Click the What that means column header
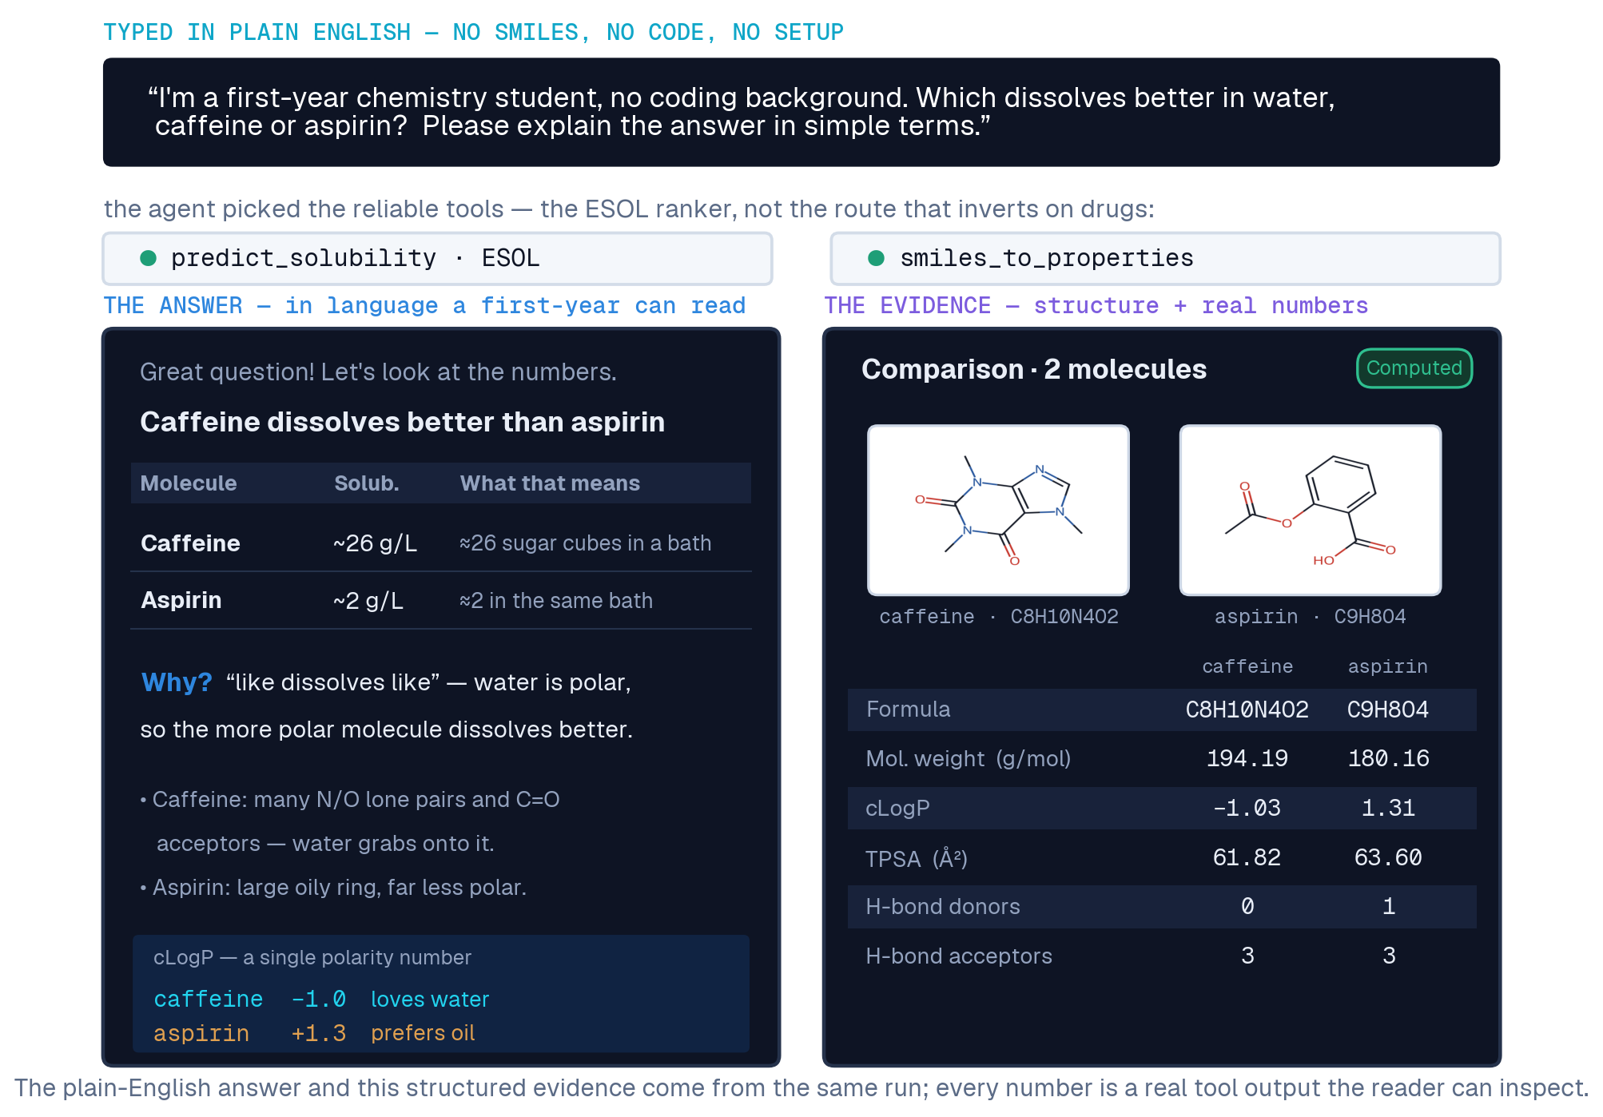1603x1117 pixels. click(x=550, y=483)
